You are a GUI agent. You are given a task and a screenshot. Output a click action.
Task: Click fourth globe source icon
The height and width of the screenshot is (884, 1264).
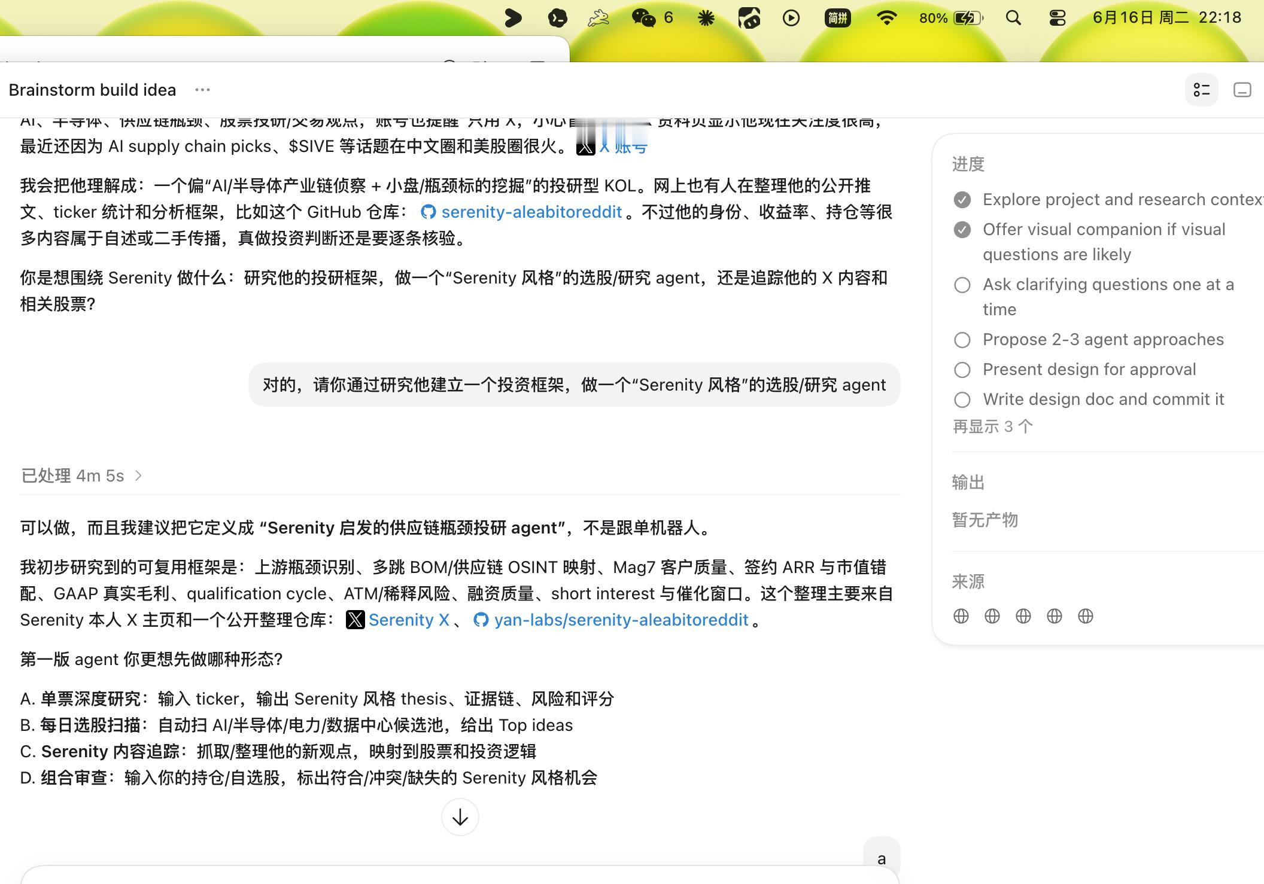coord(1055,616)
